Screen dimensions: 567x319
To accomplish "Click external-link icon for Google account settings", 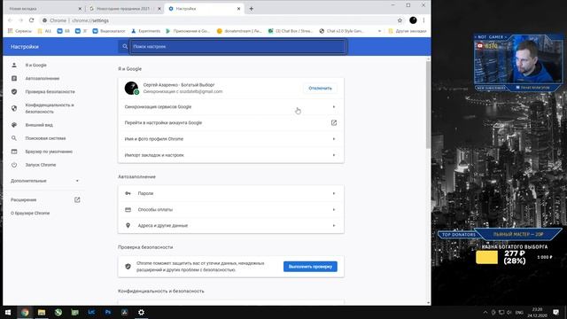I will [x=334, y=123].
